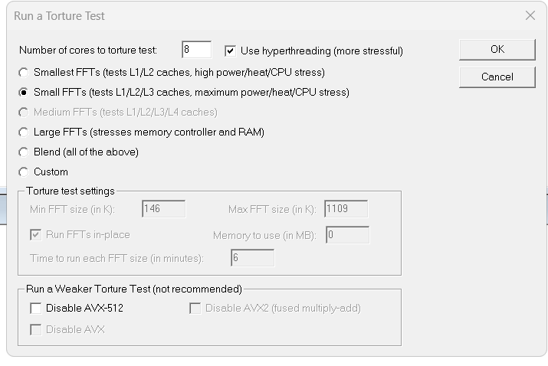The width and height of the screenshot is (548, 366).
Task: Click the time per FFT size field
Action: (252, 258)
